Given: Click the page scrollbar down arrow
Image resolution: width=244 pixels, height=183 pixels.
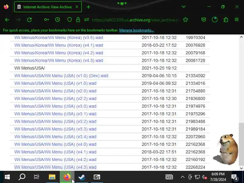Looking at the screenshot, I should [241, 168].
